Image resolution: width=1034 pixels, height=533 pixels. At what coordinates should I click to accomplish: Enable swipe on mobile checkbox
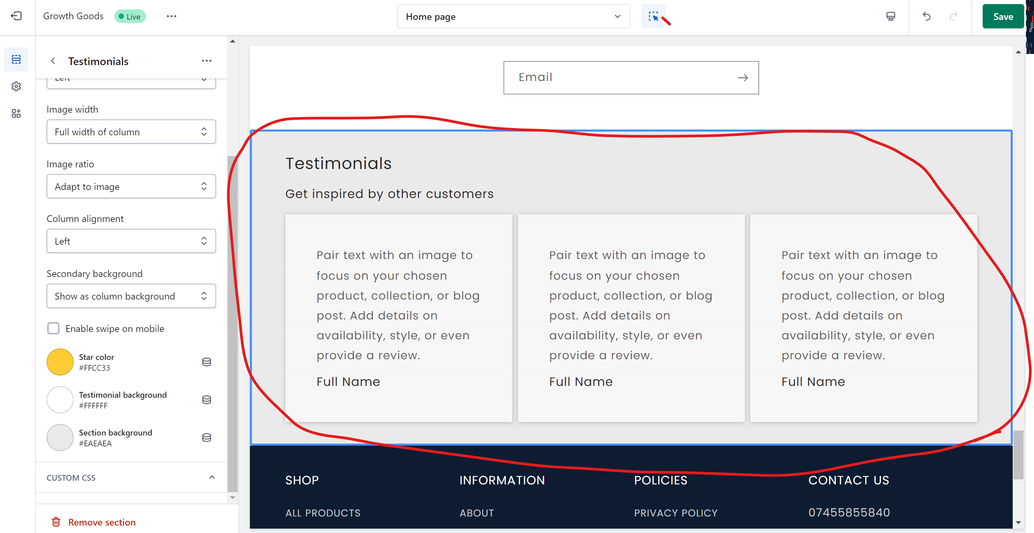(53, 329)
